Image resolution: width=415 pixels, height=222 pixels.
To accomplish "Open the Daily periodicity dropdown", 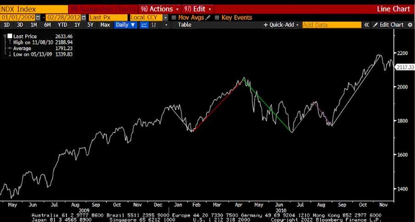I will coord(125,25).
